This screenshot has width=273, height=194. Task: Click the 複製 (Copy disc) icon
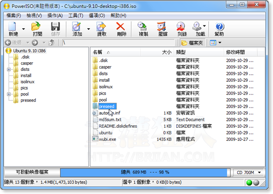coord(142,27)
